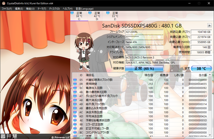The height and width of the screenshot is (139, 214).
Task: Click NAND writes value 558995 GB
Action: (201, 42)
